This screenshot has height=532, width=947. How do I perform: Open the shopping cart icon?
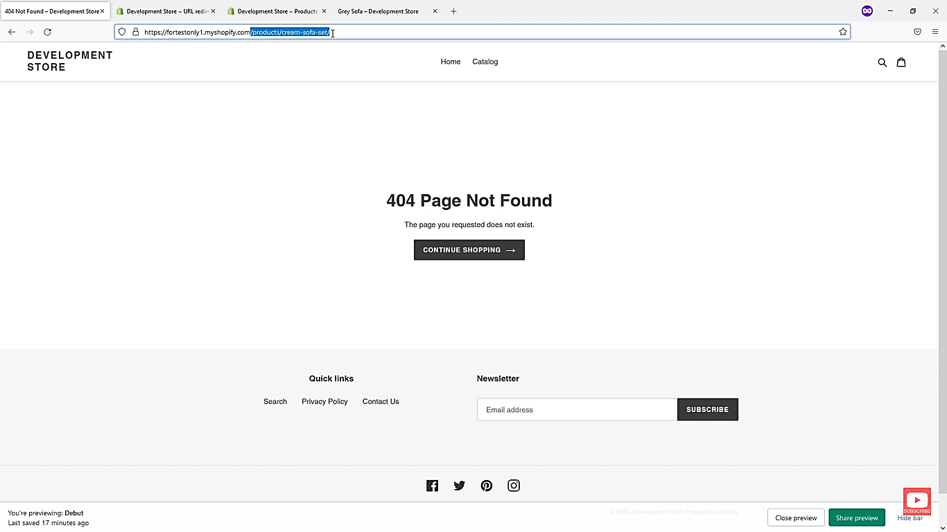(901, 62)
